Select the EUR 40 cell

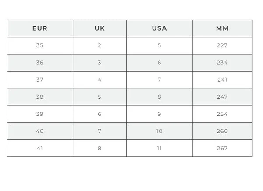[x=40, y=131]
